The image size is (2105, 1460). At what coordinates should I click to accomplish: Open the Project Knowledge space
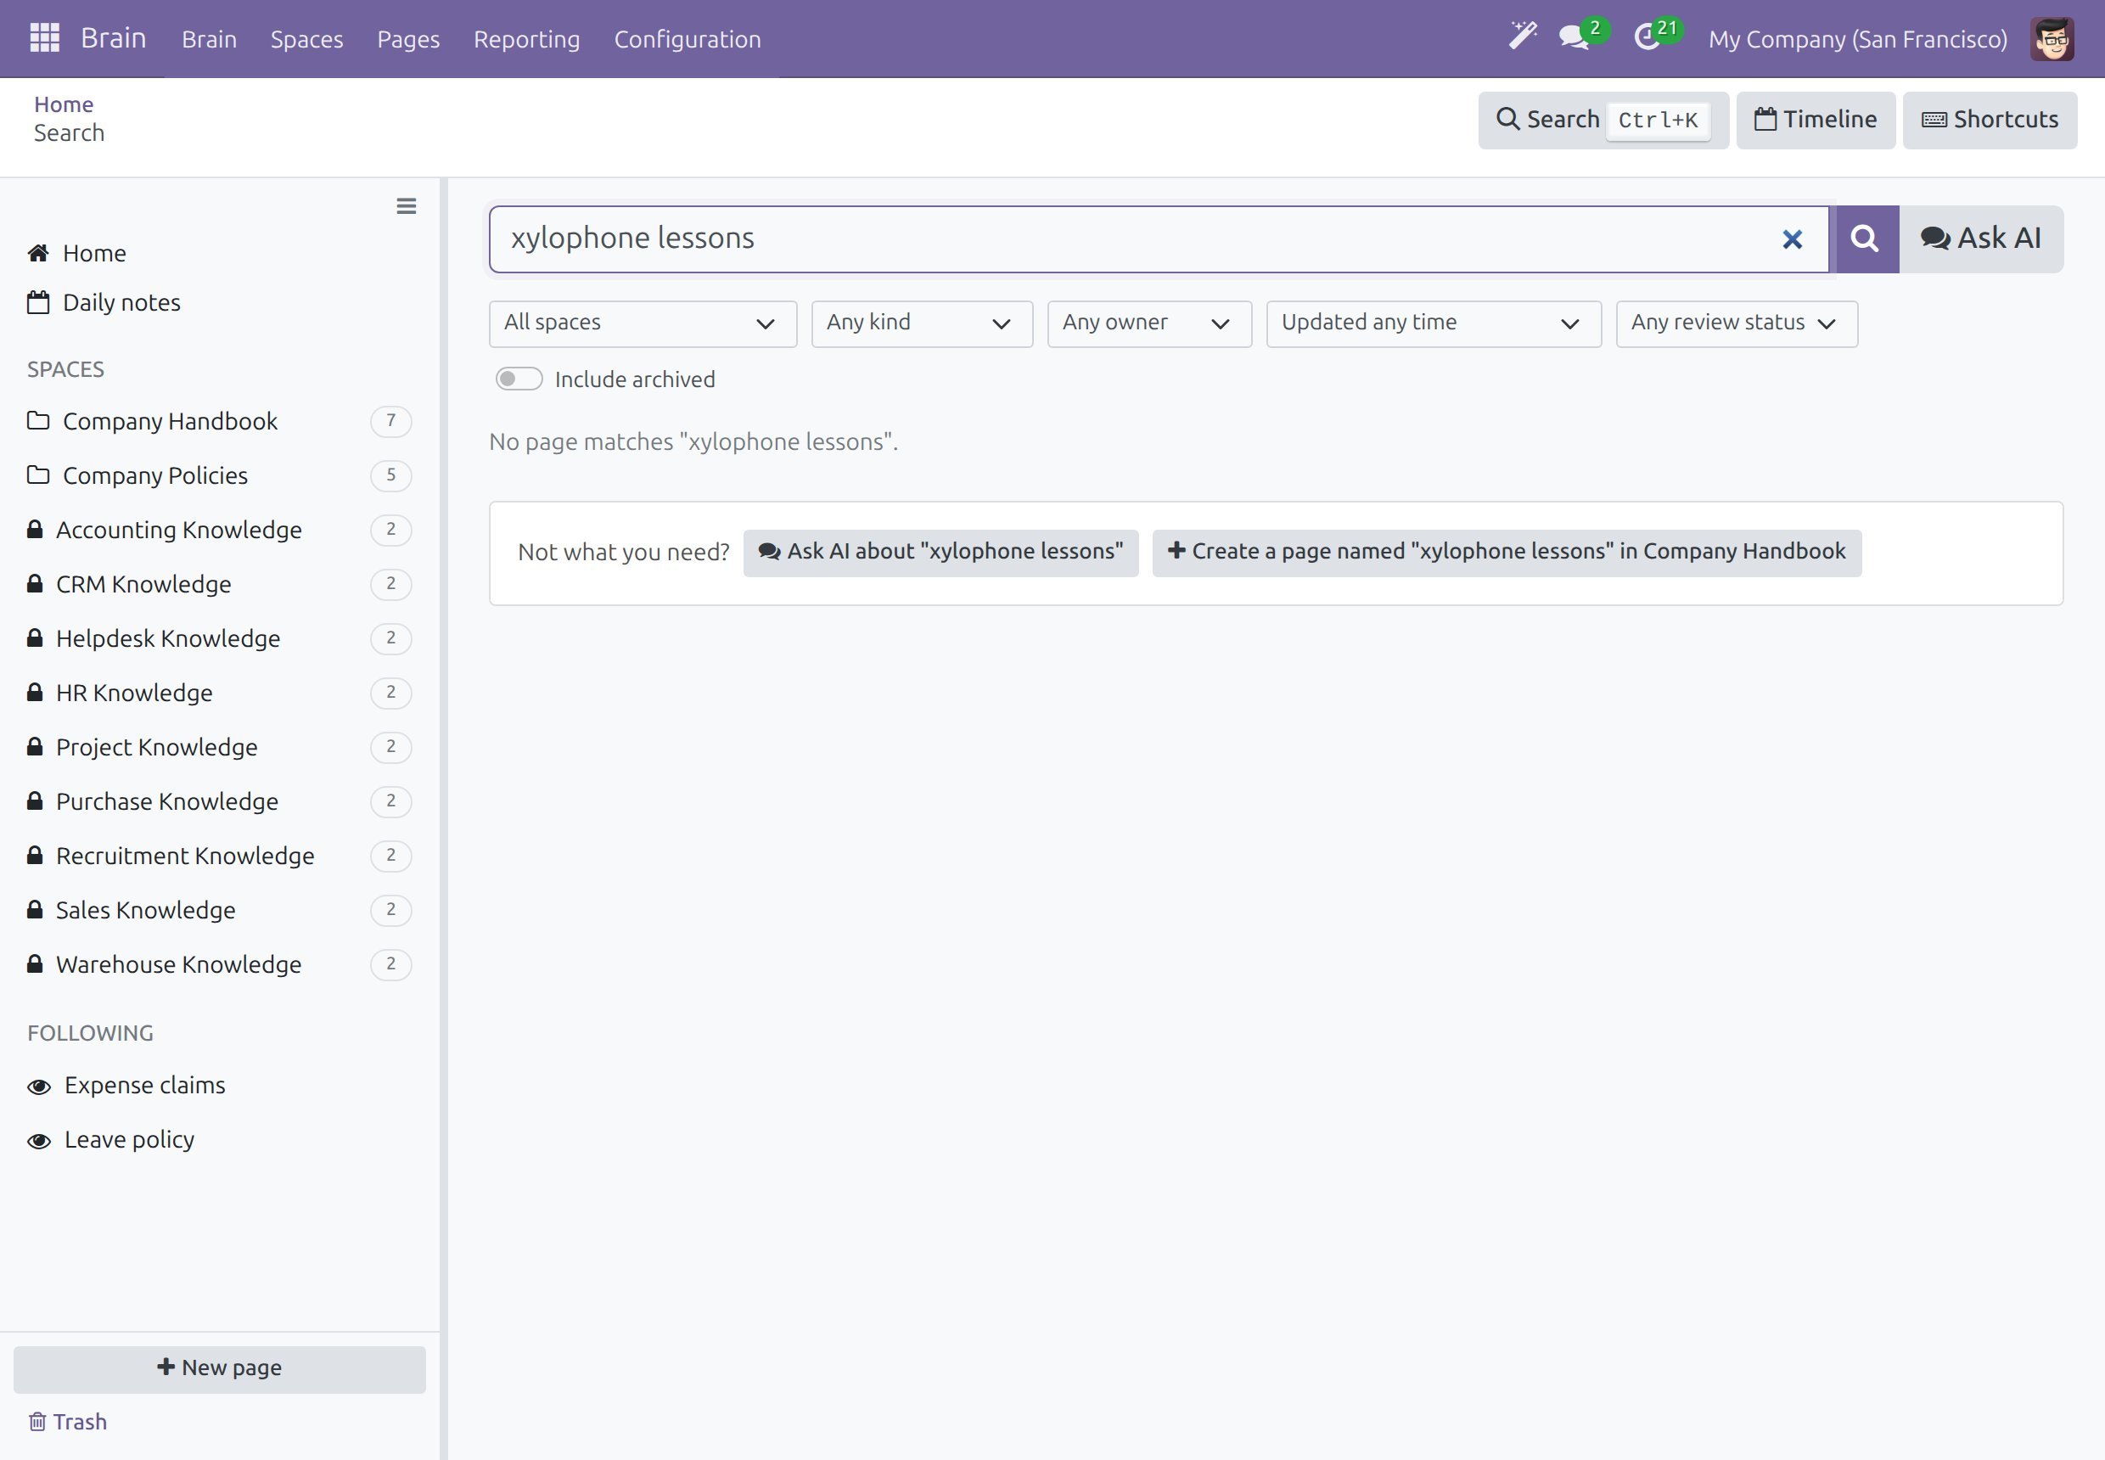point(220,747)
